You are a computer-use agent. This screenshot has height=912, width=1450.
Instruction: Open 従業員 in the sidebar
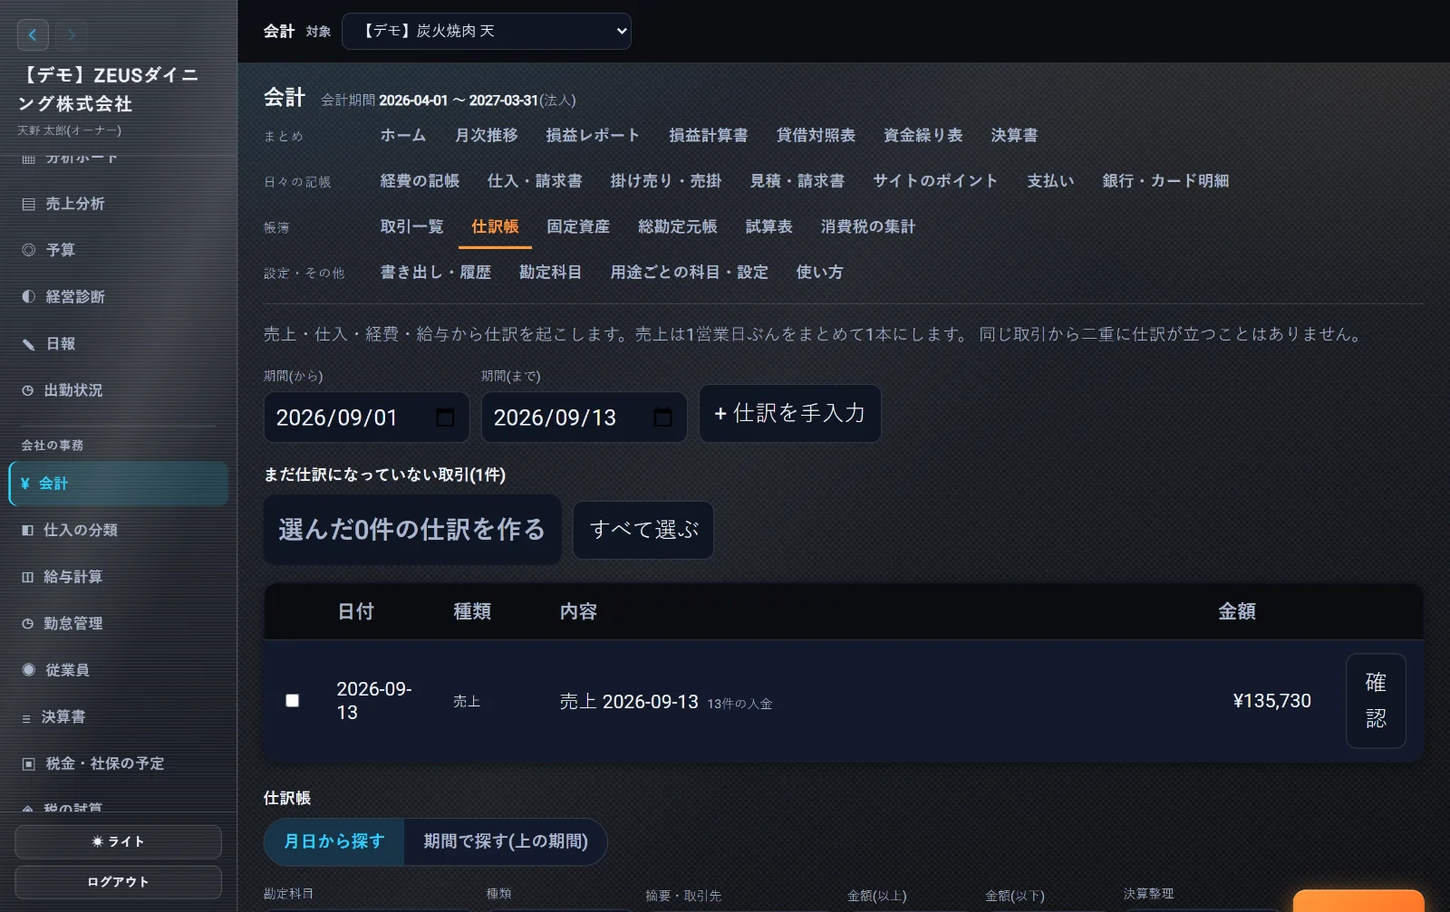pyautogui.click(x=118, y=670)
